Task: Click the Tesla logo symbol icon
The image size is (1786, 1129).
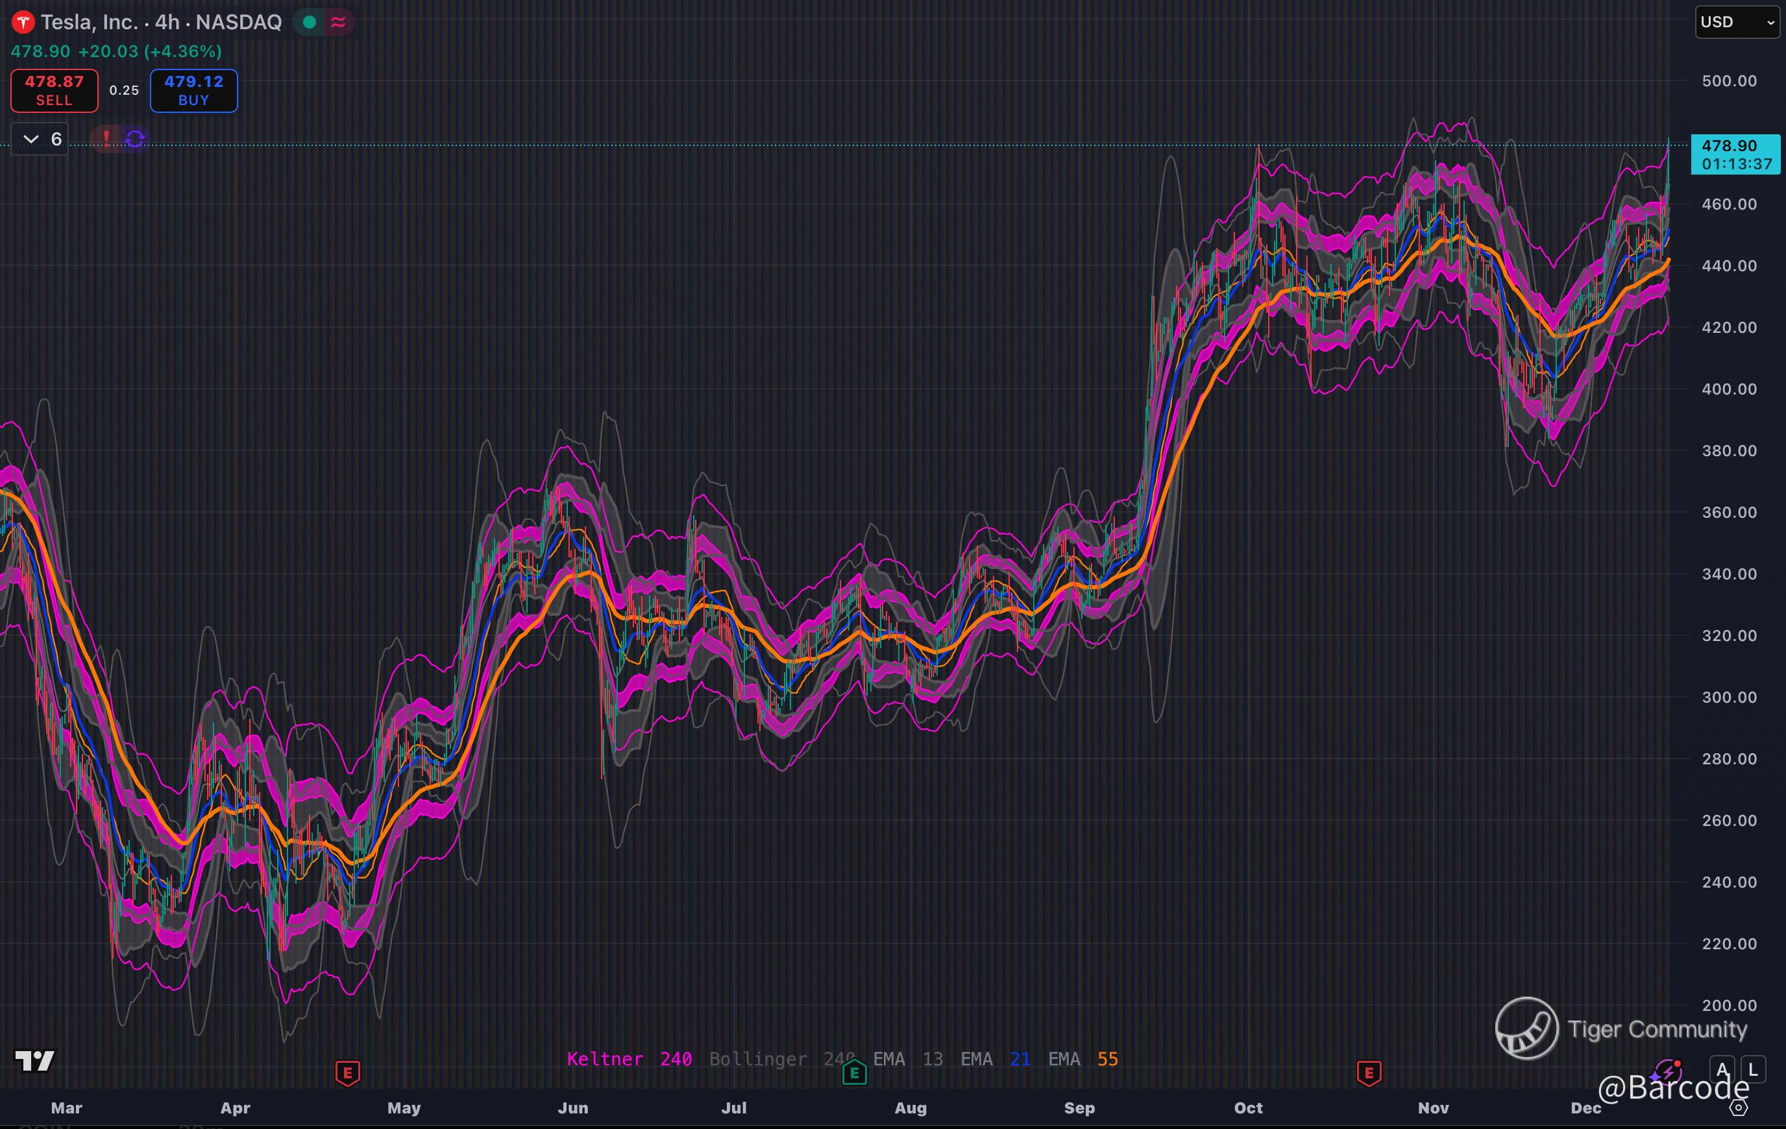Action: tap(23, 22)
